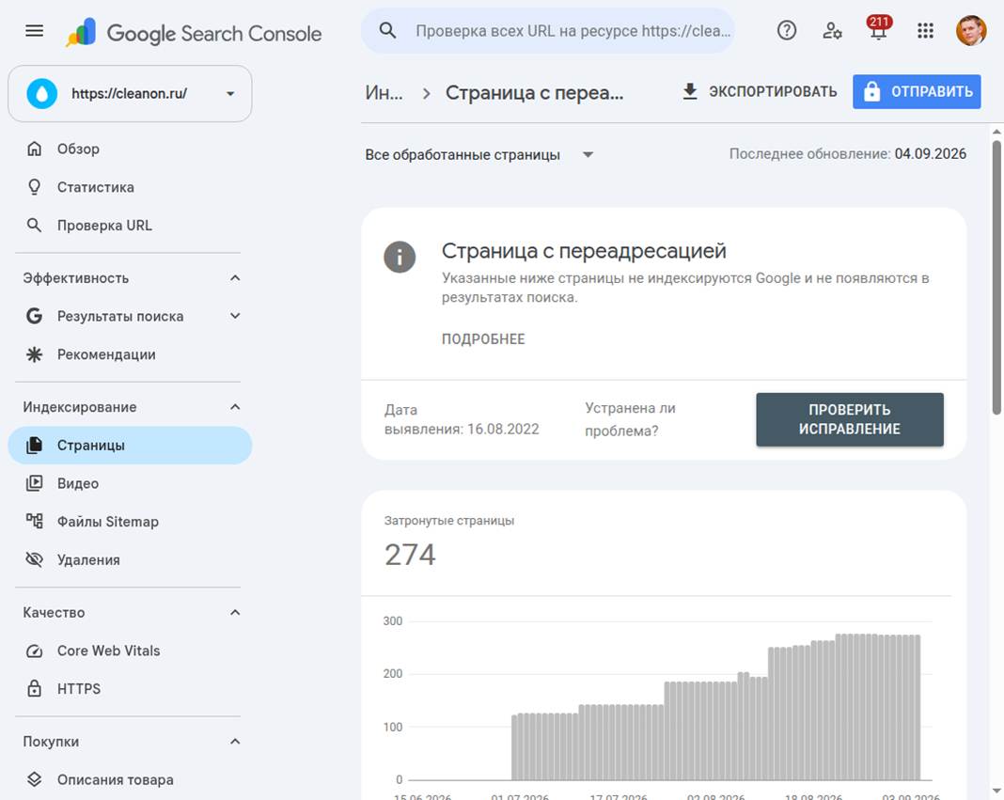
Task: Collapse the Performance section chevron
Action: click(235, 278)
